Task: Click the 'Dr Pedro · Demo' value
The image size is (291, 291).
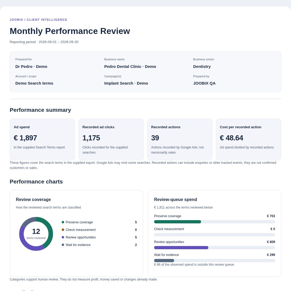Action: tap(31, 67)
